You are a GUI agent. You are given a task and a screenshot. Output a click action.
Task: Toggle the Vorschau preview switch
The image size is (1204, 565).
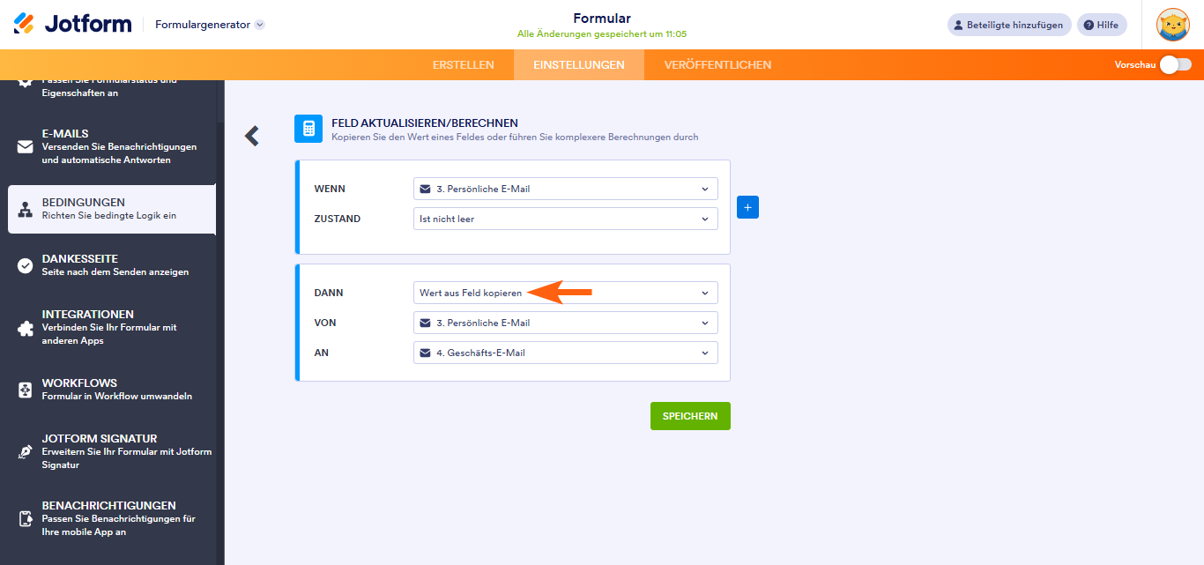point(1175,64)
